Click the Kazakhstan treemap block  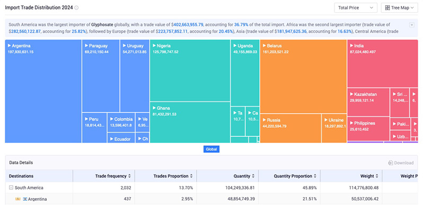368,102
